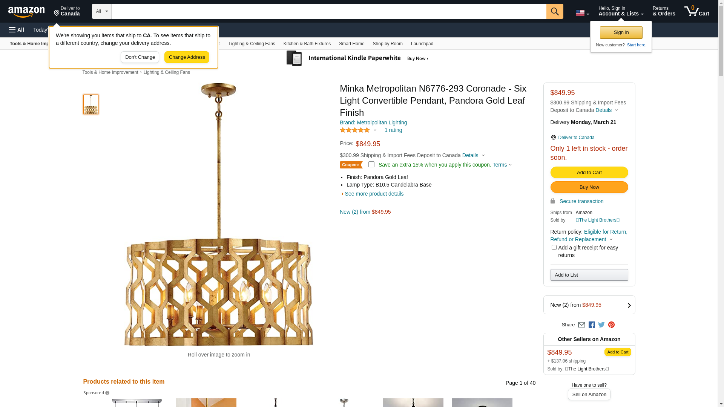The width and height of the screenshot is (724, 407).
Task: Click the Amazon logo
Action: pyautogui.click(x=26, y=12)
